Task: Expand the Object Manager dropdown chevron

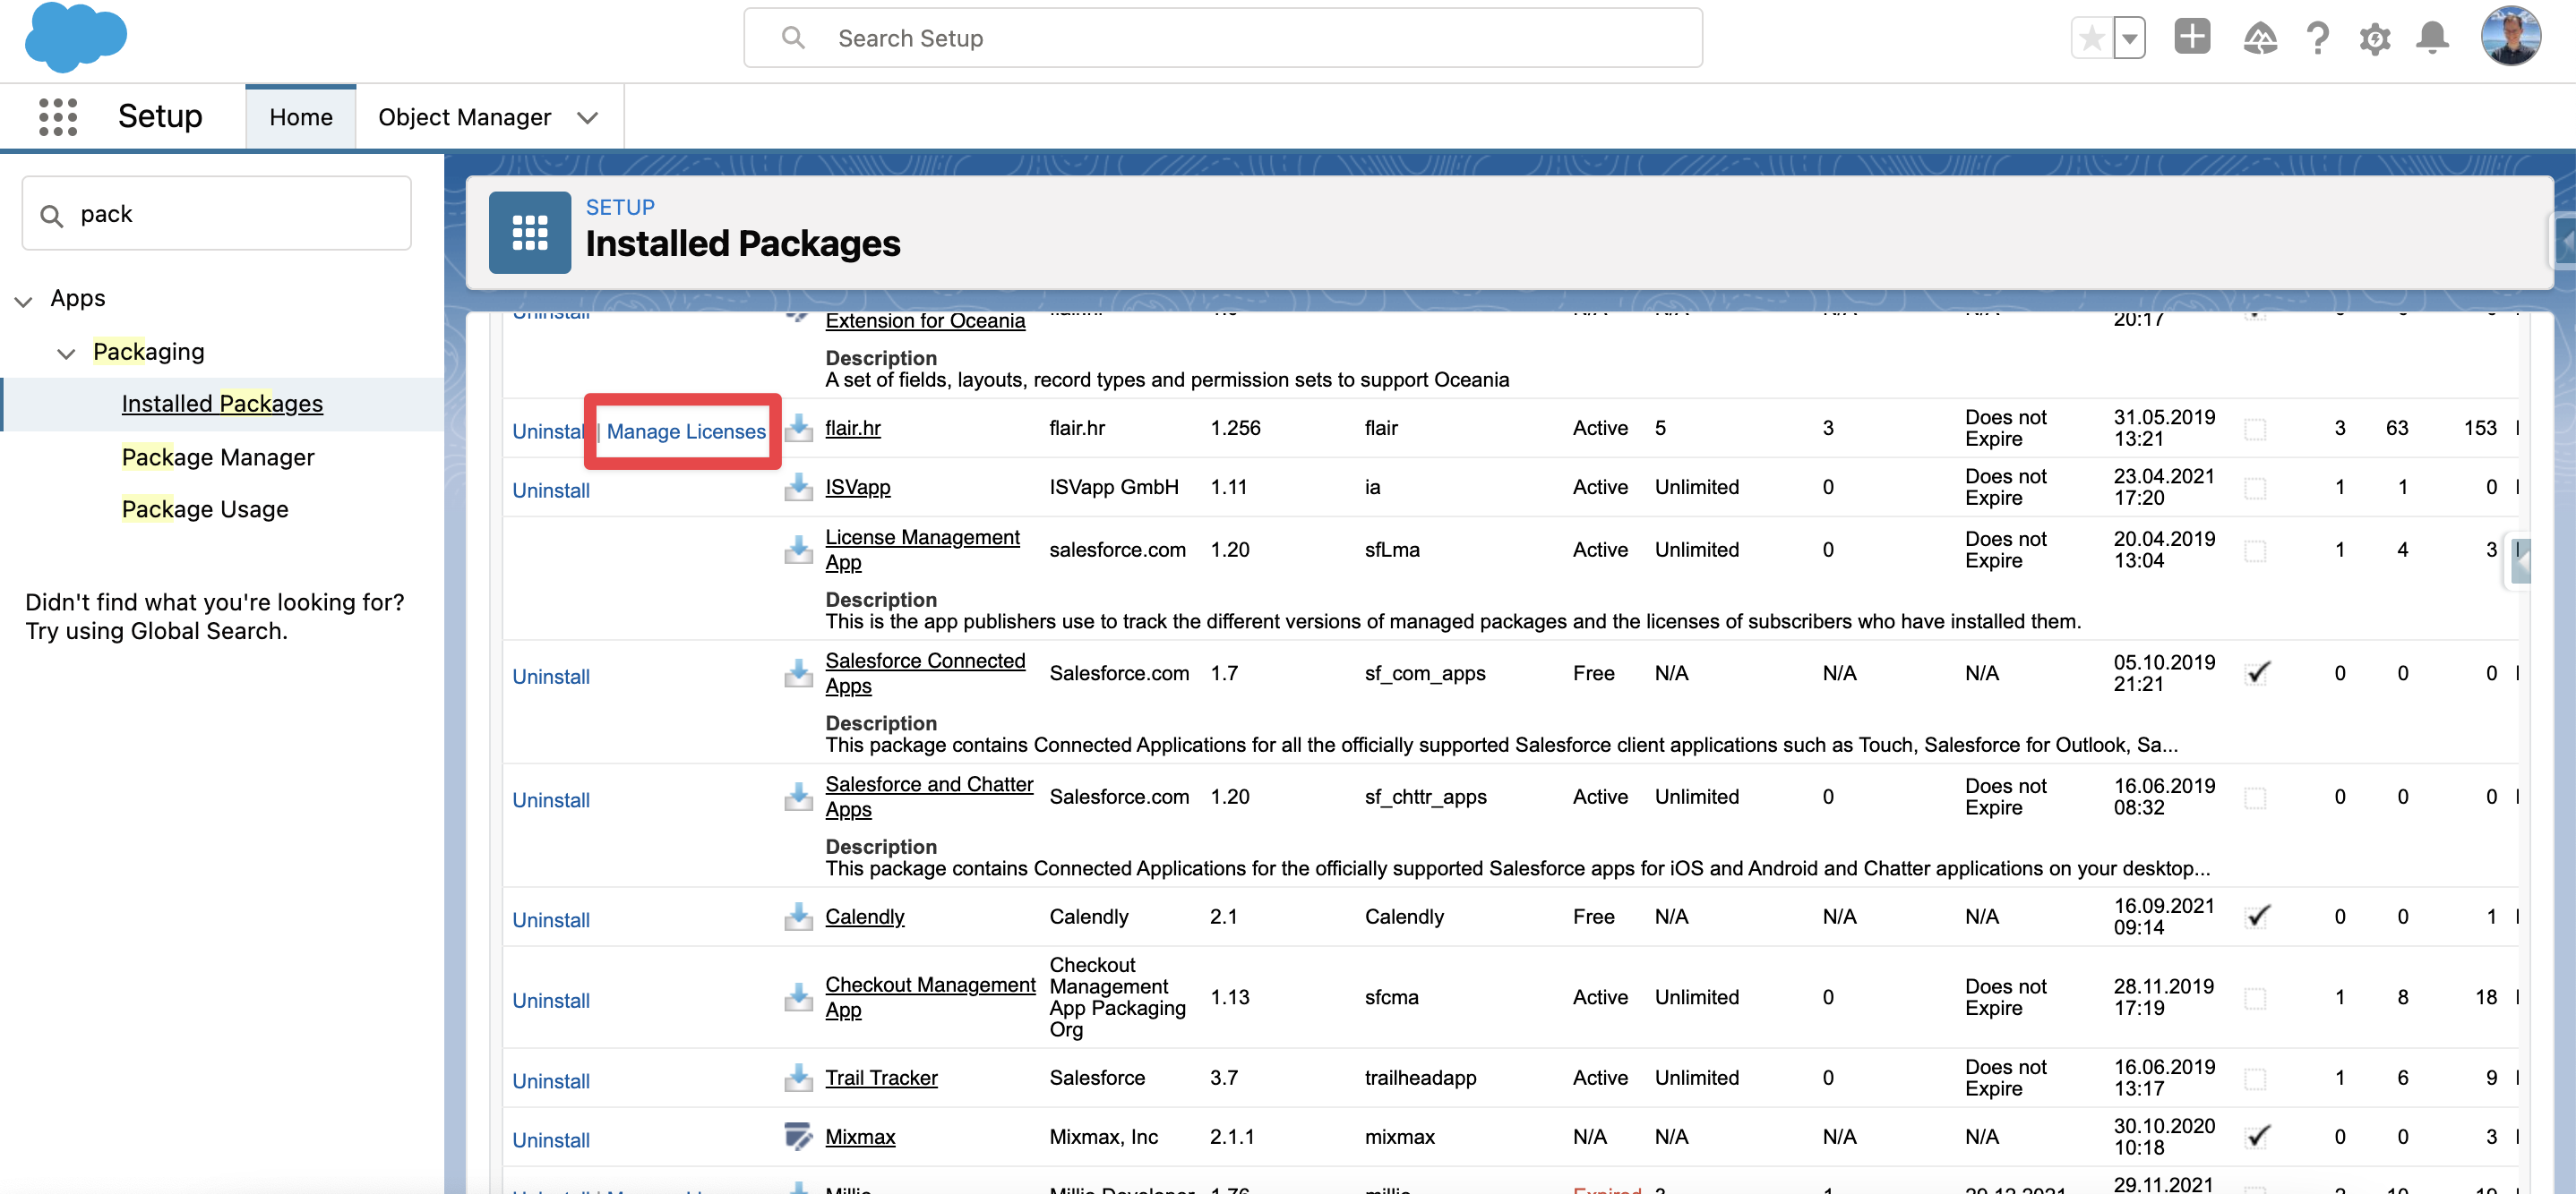Action: [588, 118]
